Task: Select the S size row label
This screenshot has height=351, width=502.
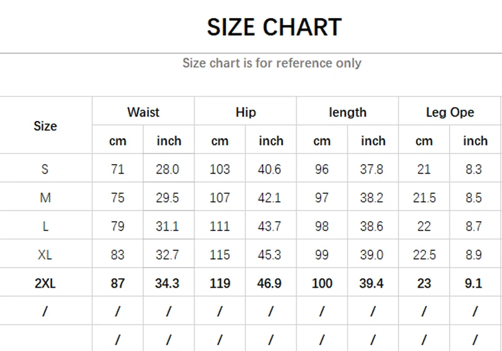Action: click(45, 169)
